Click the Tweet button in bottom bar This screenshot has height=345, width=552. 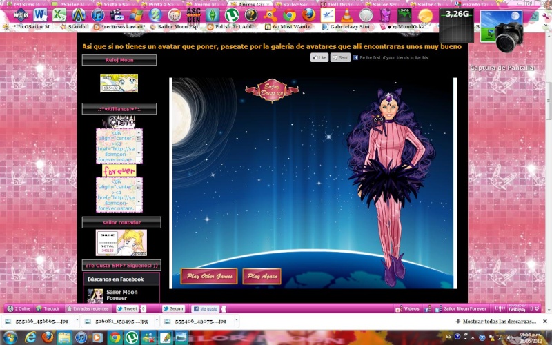[128, 308]
